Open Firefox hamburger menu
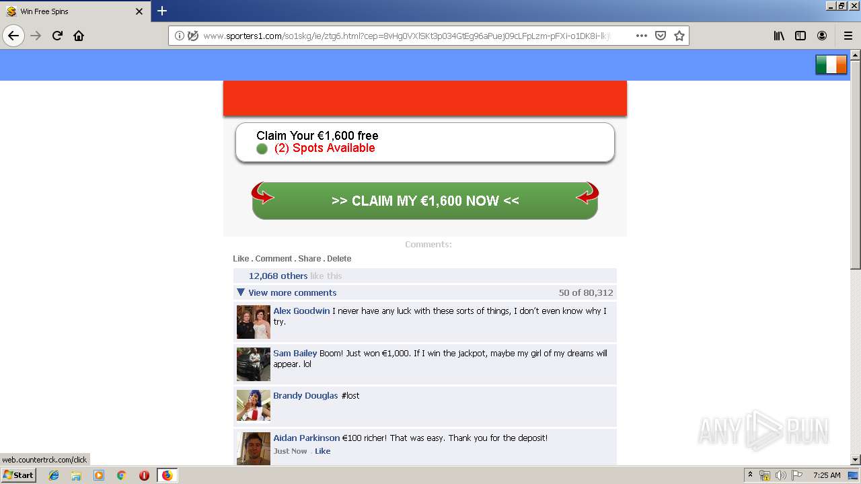861x484 pixels. pos(848,36)
